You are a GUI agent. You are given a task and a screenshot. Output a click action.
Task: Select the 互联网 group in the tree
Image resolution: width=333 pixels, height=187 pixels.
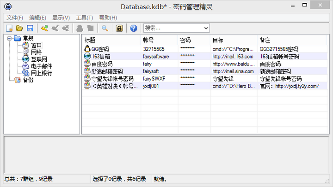39,59
